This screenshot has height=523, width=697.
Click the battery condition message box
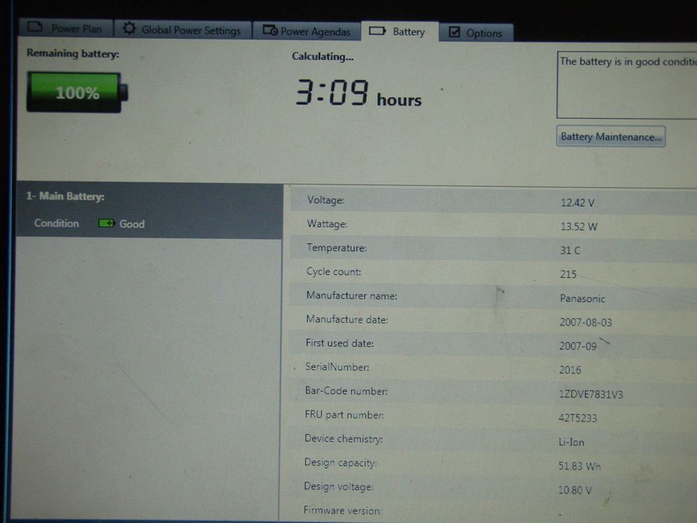627,85
